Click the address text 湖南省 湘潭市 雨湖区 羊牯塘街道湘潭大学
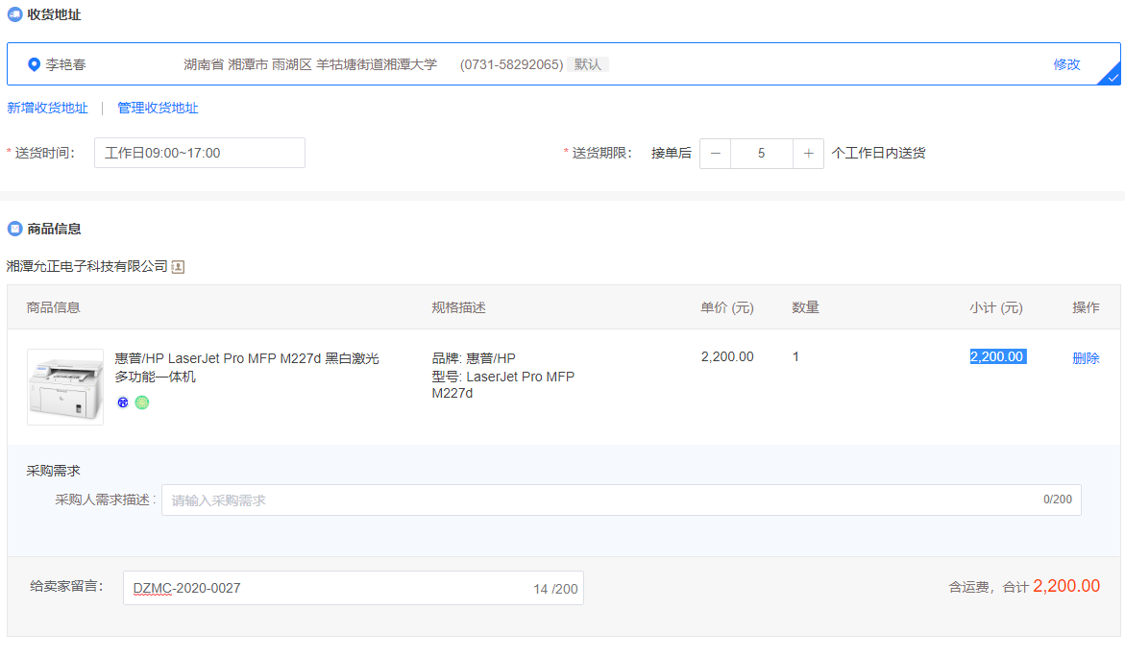The height and width of the screenshot is (658, 1125). [x=310, y=64]
